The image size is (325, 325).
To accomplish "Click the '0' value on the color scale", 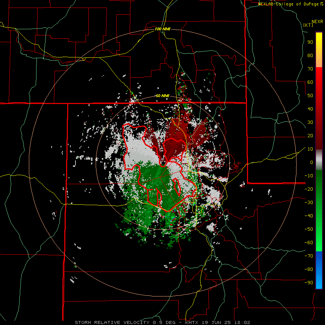I will [x=312, y=162].
